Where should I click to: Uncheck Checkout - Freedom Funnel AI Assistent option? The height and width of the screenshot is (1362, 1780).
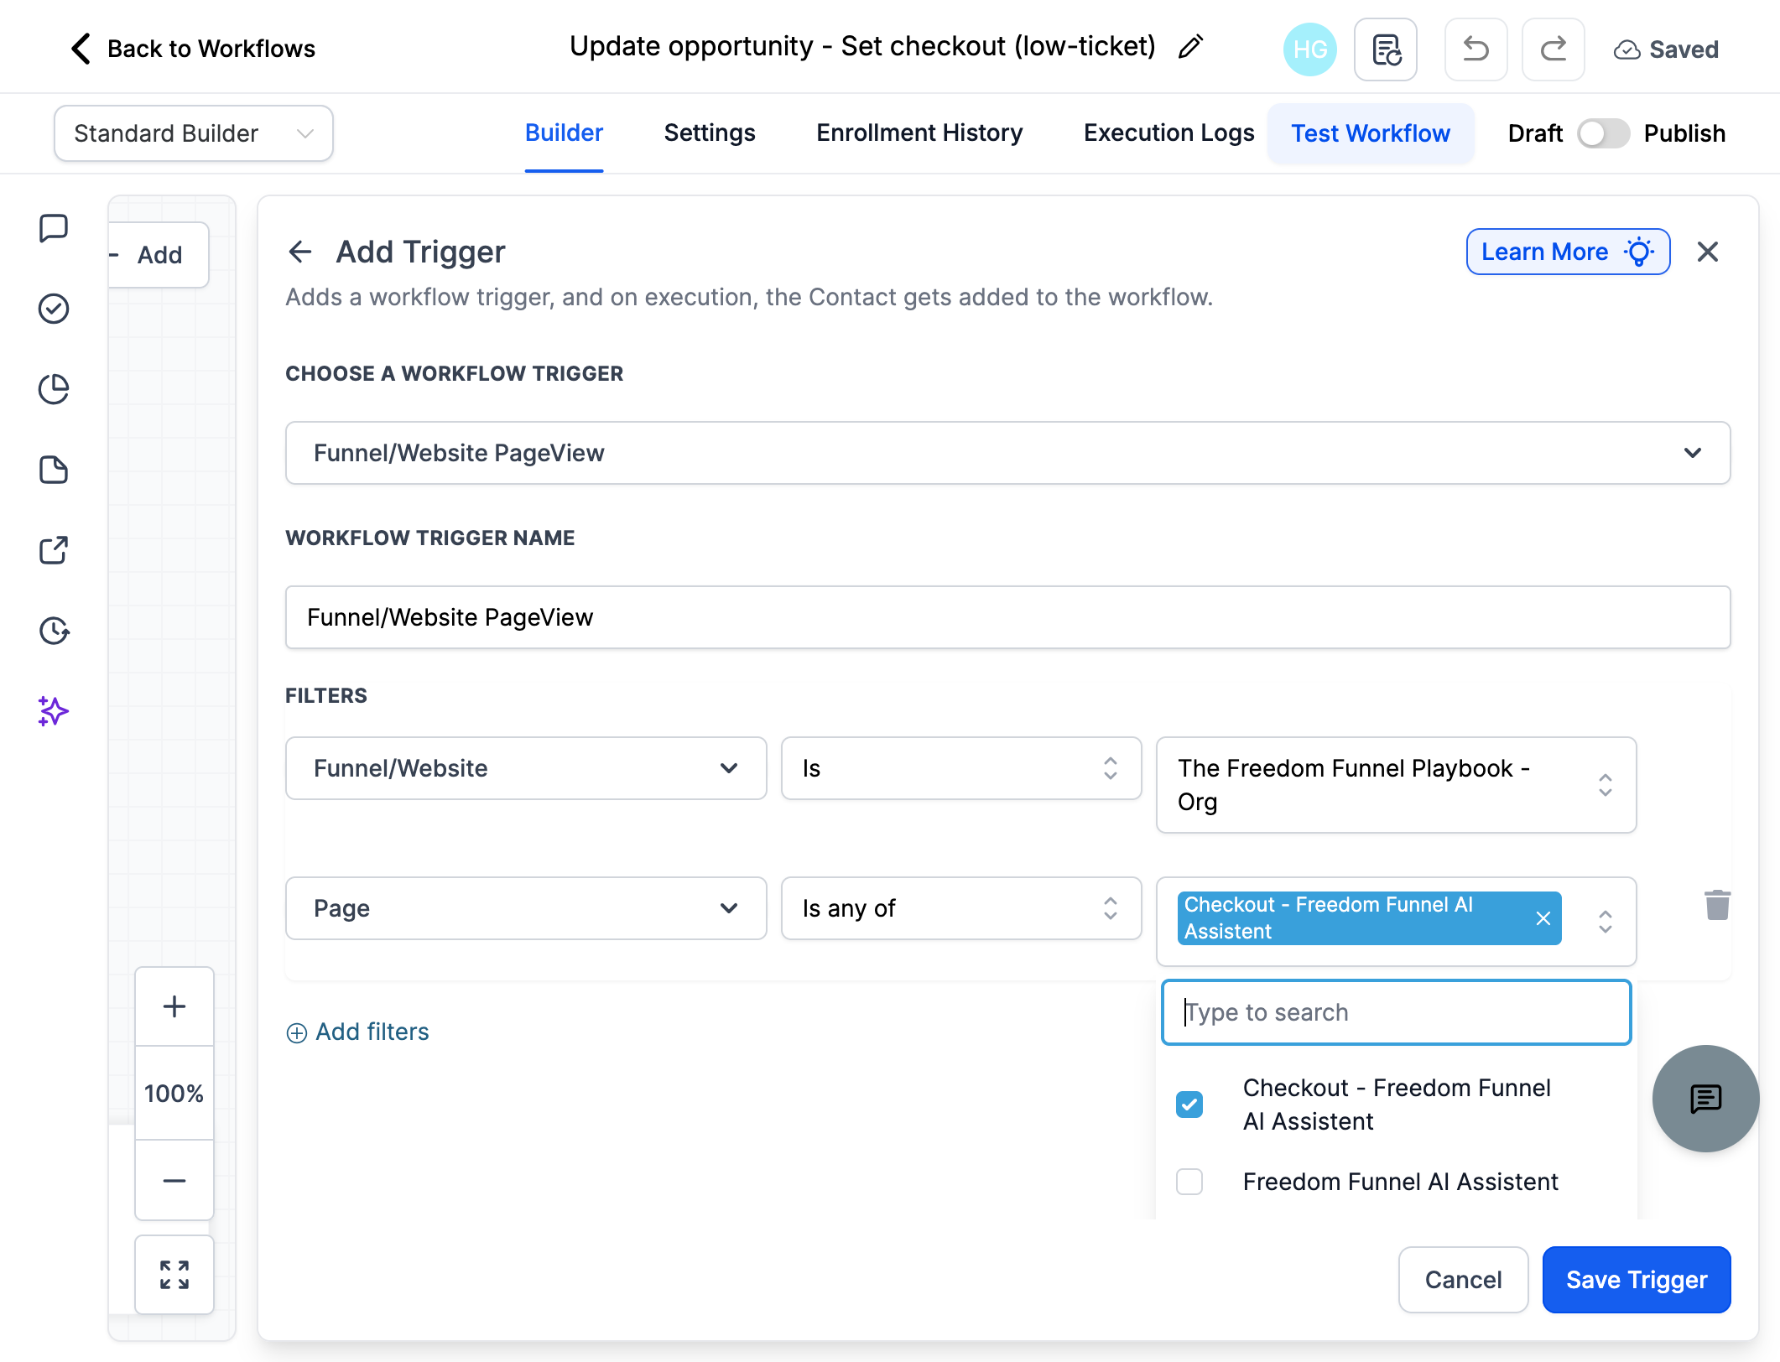pyautogui.click(x=1189, y=1105)
